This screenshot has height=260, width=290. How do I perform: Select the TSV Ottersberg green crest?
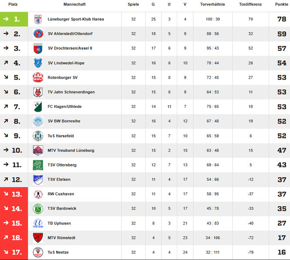tap(38, 165)
